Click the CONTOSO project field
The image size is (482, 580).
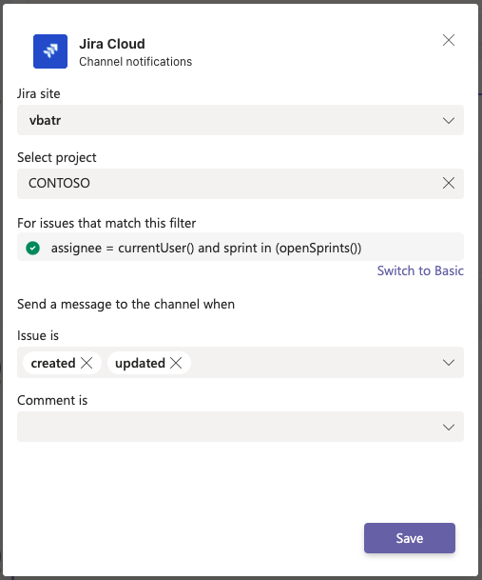point(241,184)
